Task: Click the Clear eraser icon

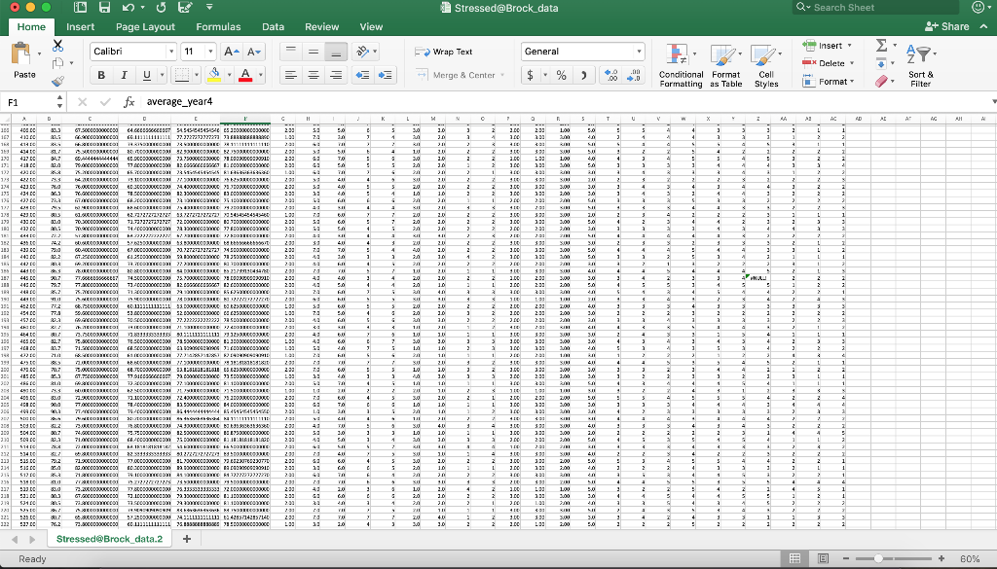Action: [881, 82]
